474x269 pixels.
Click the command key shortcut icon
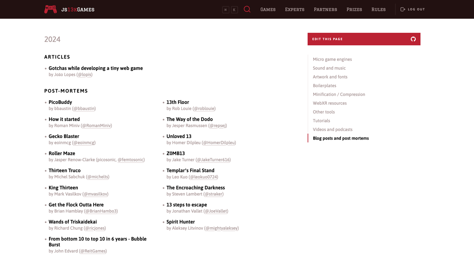[x=226, y=9]
